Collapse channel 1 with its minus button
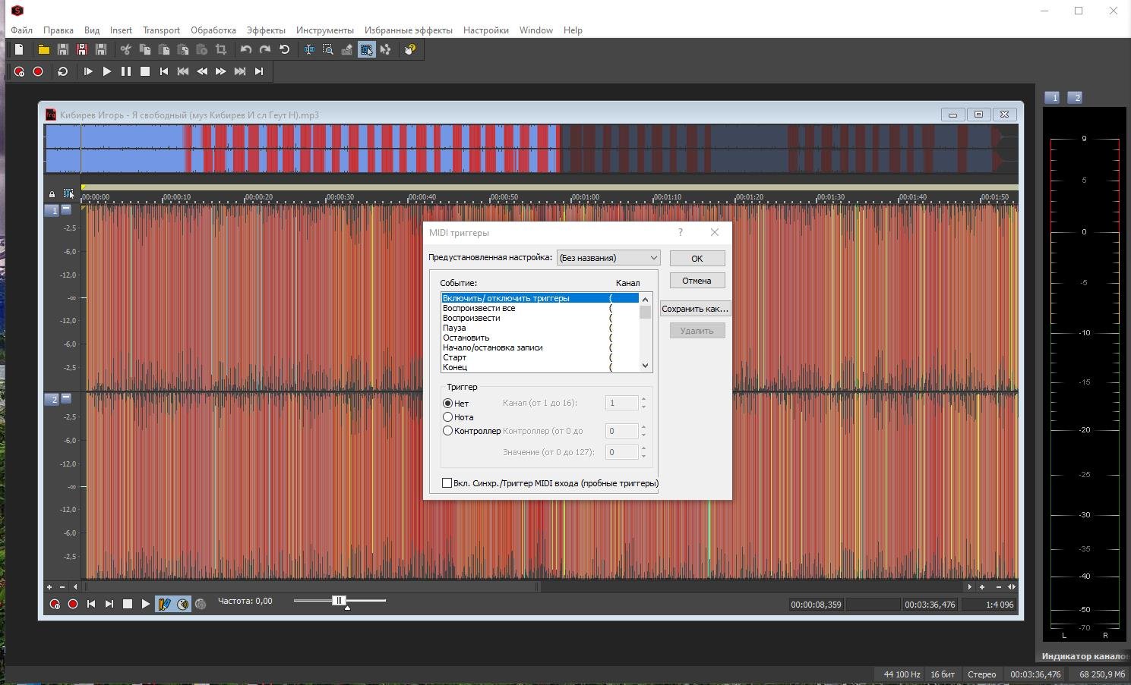1131x685 pixels. 66,209
